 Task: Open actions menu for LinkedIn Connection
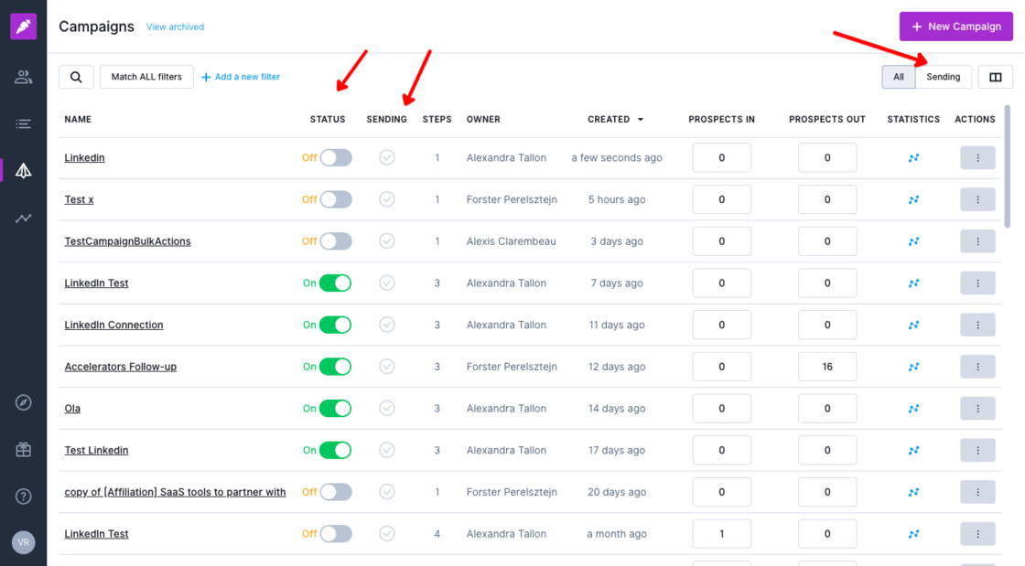(977, 325)
